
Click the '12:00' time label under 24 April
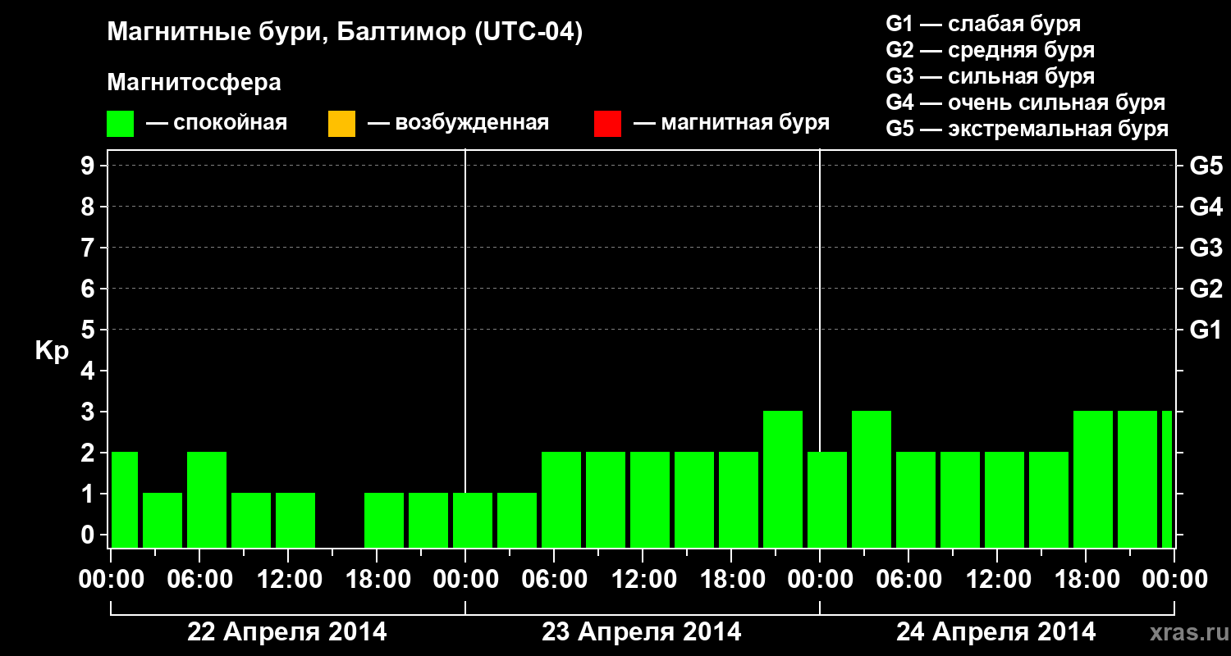(997, 580)
